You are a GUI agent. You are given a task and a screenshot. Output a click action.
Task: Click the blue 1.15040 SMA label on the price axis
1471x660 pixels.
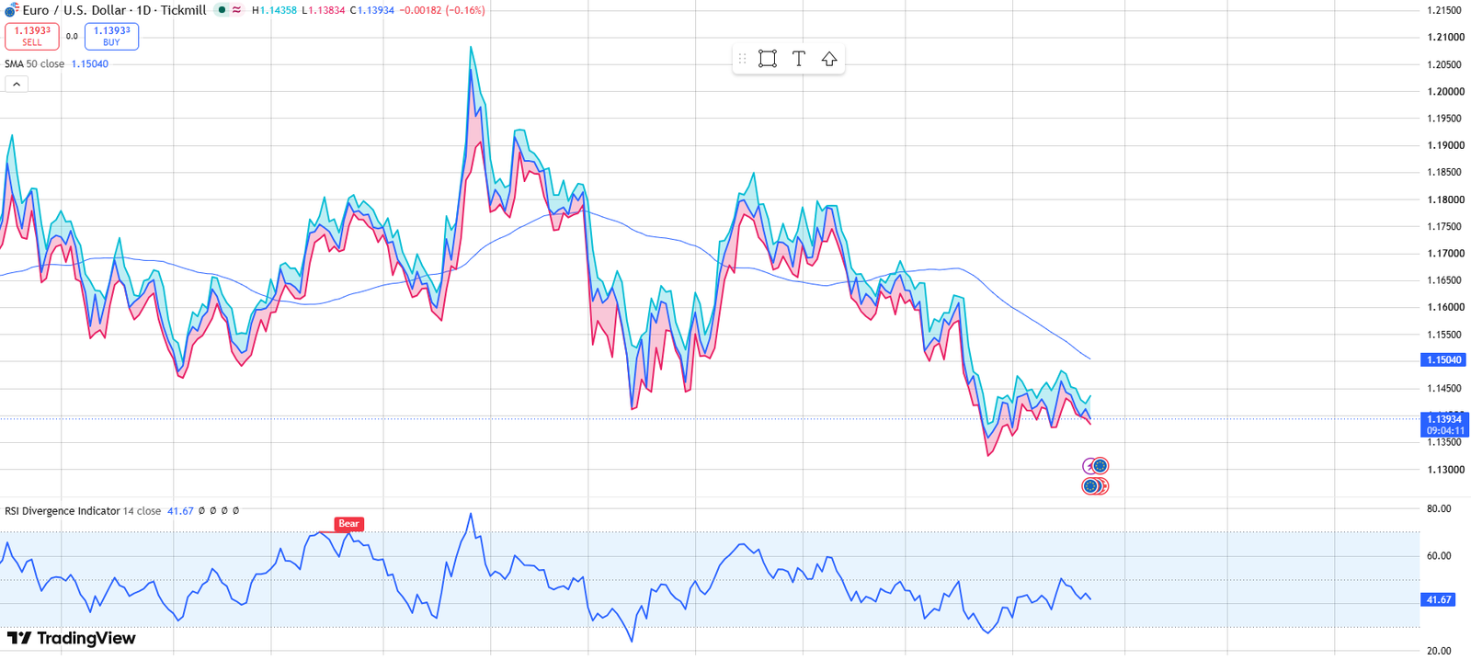pyautogui.click(x=1443, y=360)
